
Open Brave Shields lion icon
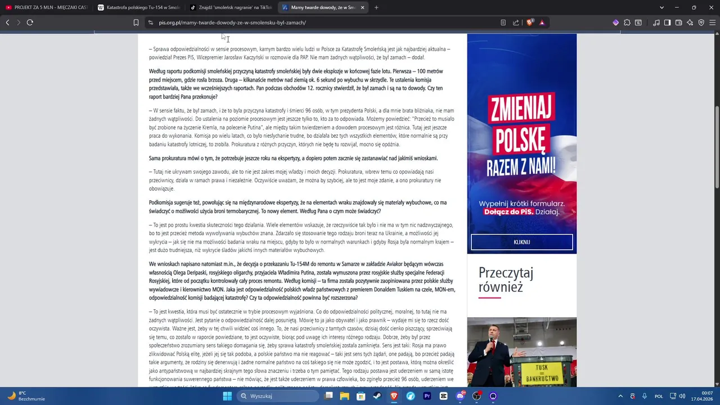coord(529,22)
